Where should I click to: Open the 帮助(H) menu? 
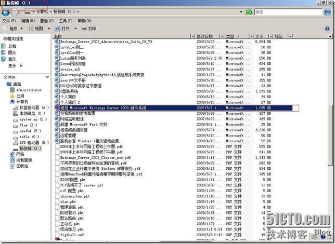[x=84, y=21]
